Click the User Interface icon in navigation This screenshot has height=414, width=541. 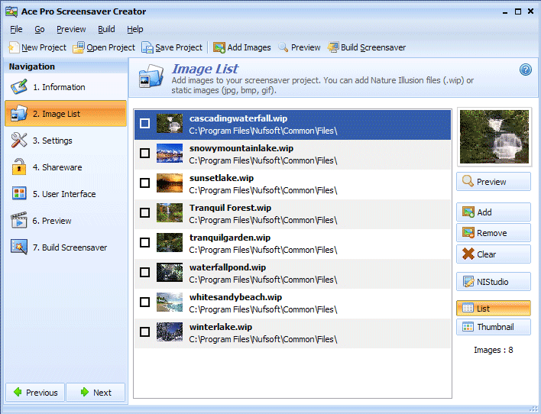pos(19,193)
